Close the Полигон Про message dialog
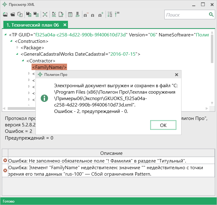 pyautogui.click(x=176, y=75)
